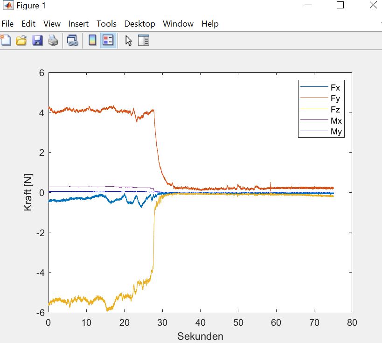
Task: Open a file via the folder icon
Action: pyautogui.click(x=21, y=41)
